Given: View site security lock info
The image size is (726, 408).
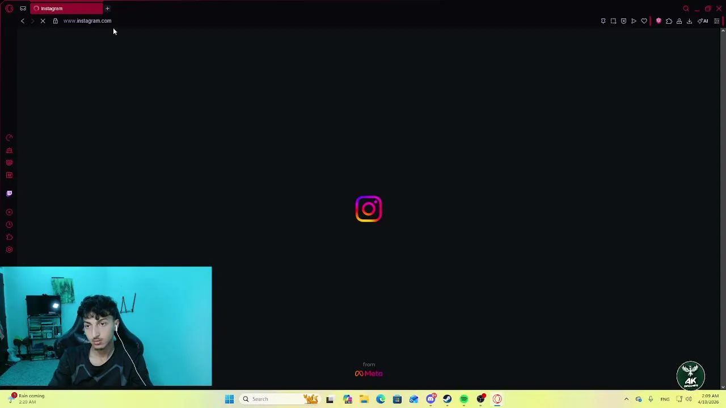Looking at the screenshot, I should coord(56,21).
